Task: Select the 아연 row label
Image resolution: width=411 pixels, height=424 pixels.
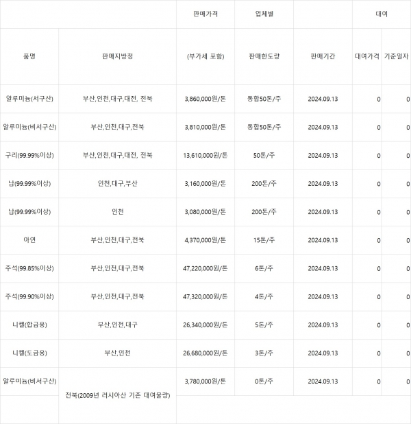Action: pos(29,240)
